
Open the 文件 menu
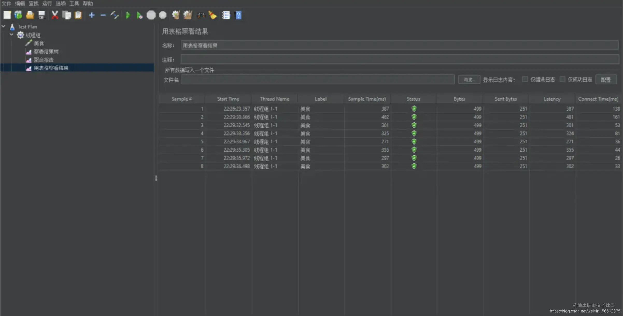click(x=6, y=4)
